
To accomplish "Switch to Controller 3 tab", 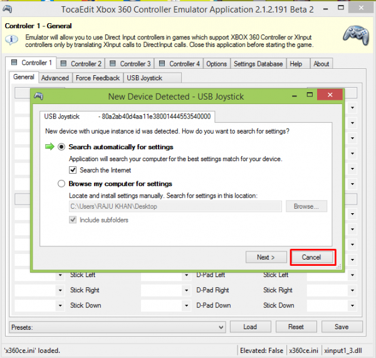I will click(x=130, y=64).
